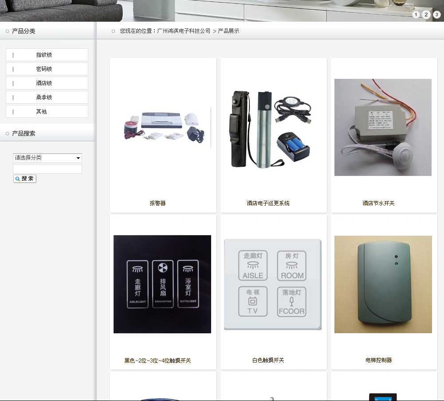Focus the product search text field
This screenshot has height=401, width=444.
pyautogui.click(x=47, y=169)
